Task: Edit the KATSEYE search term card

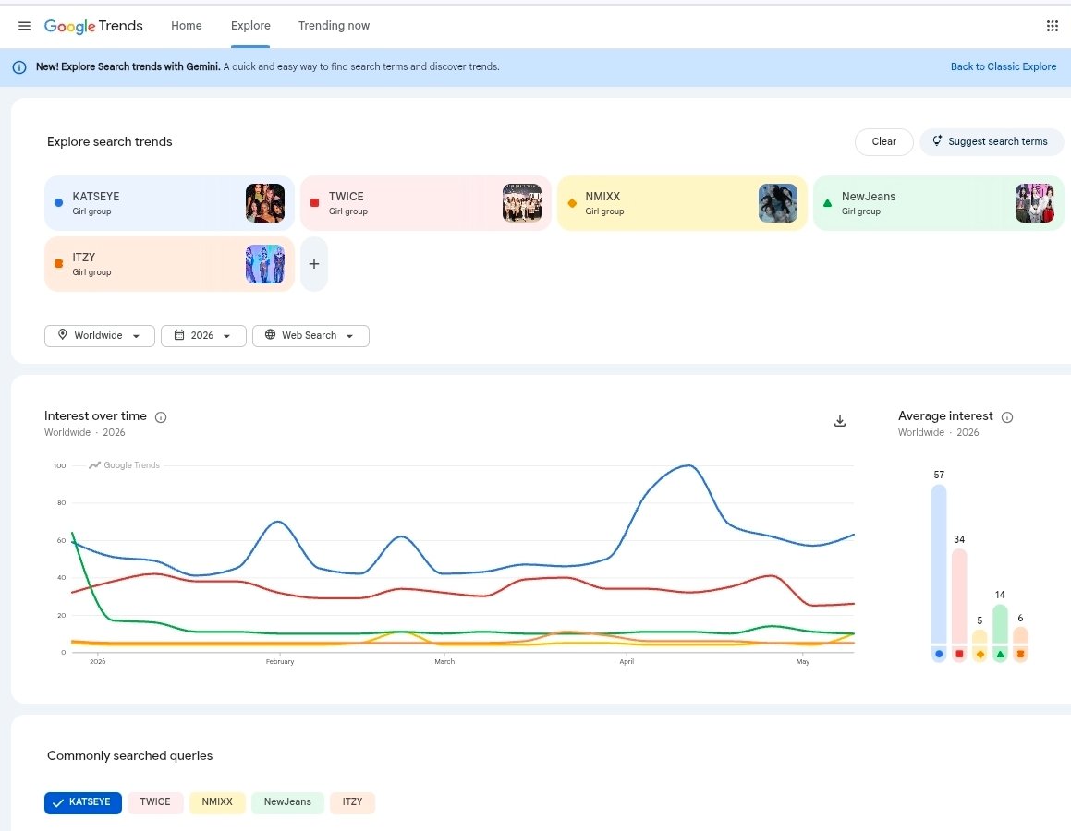Action: (169, 203)
